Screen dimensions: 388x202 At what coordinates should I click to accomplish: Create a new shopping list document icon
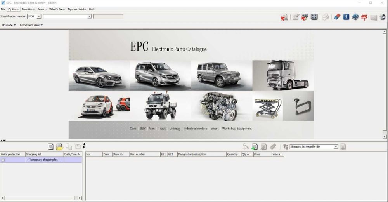pos(50,146)
